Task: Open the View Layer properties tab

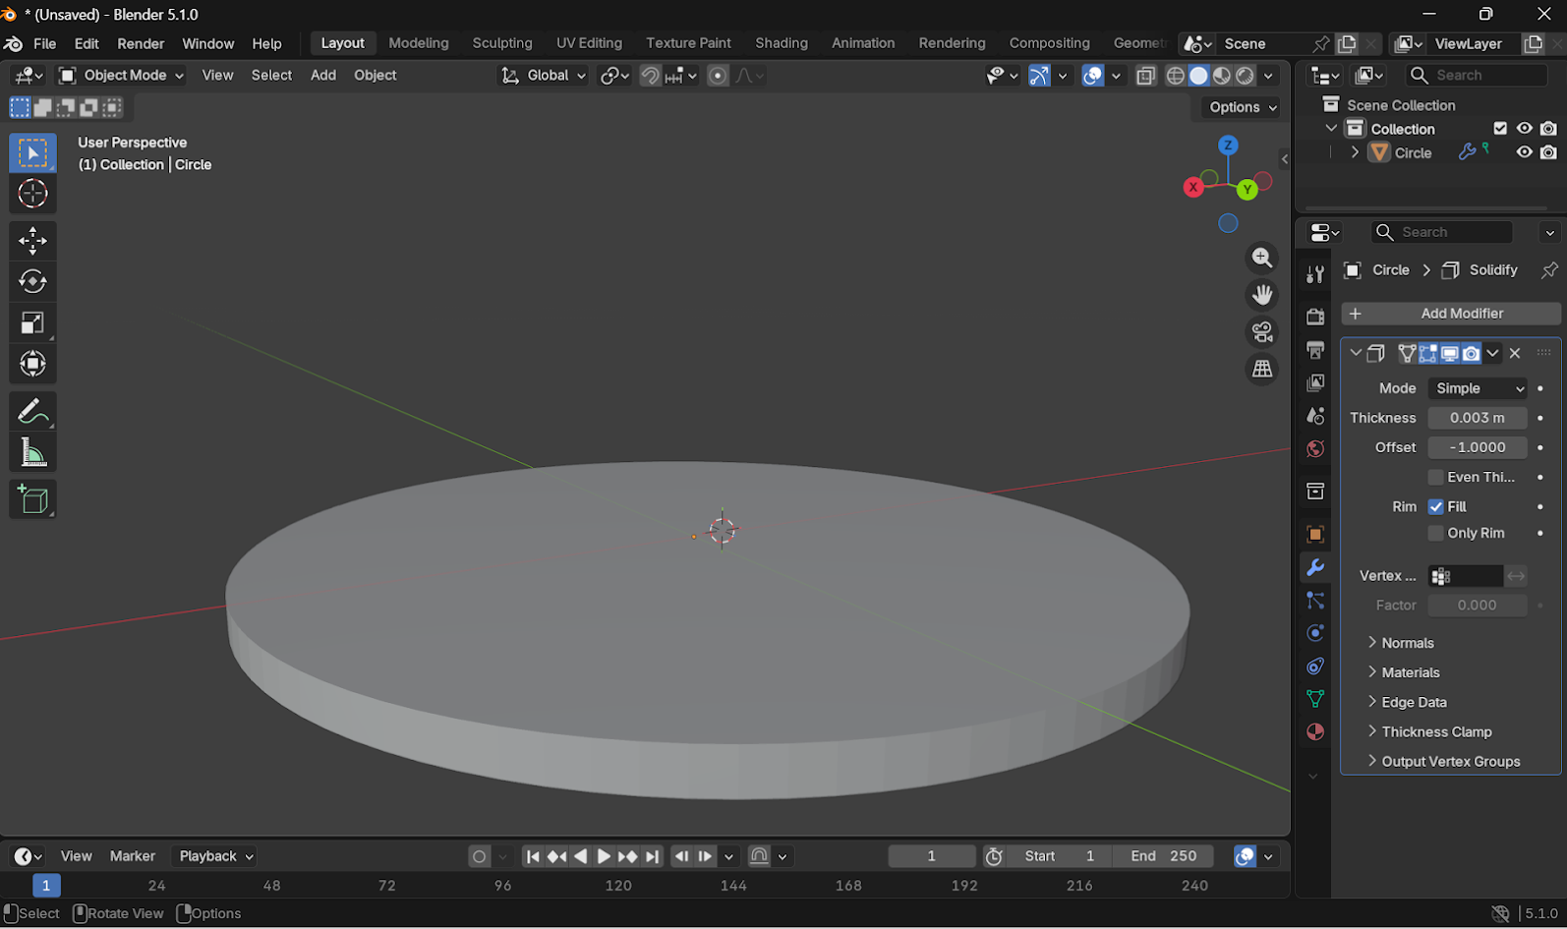Action: (x=1315, y=382)
